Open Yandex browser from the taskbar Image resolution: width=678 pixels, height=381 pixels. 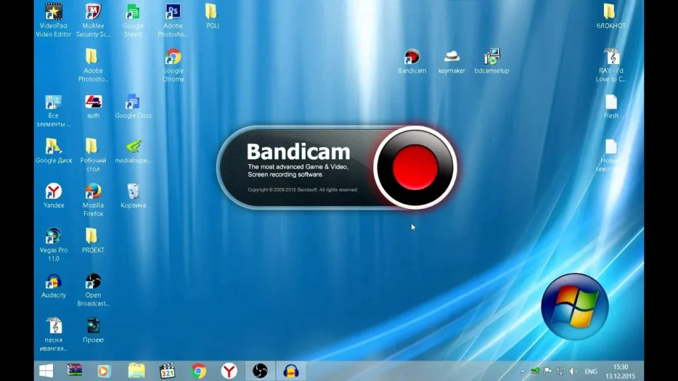[229, 371]
